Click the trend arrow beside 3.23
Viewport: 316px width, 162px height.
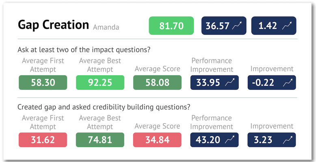click(287, 140)
